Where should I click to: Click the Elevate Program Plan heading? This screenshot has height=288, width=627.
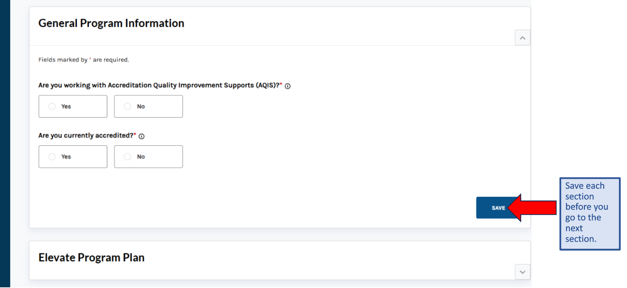91,258
